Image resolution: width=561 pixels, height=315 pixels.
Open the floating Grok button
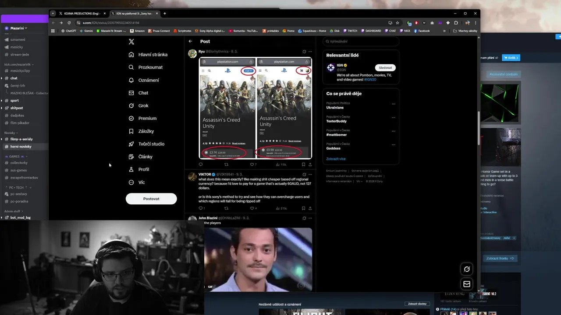point(467,269)
